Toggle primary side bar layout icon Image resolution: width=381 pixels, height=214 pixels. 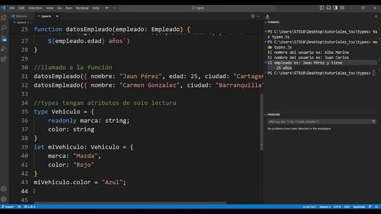321,8
